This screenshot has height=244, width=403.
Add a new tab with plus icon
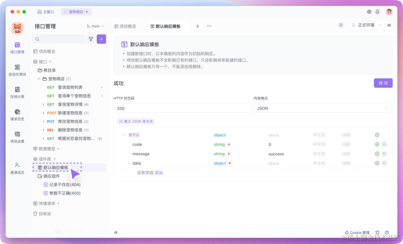click(197, 26)
